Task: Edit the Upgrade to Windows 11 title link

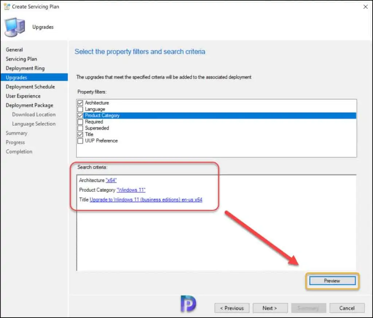Action: [x=146, y=200]
